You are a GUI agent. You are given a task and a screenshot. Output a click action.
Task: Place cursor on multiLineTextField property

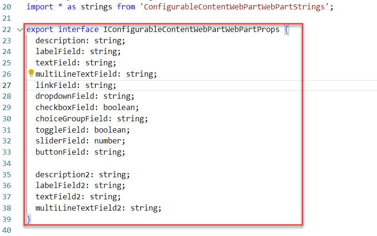(77, 74)
